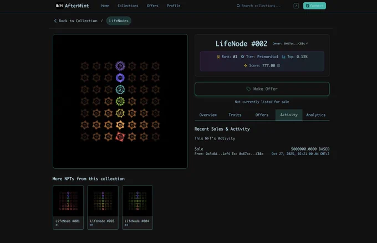Click the search magnifier icon
The image size is (377, 243).
[x=238, y=6]
